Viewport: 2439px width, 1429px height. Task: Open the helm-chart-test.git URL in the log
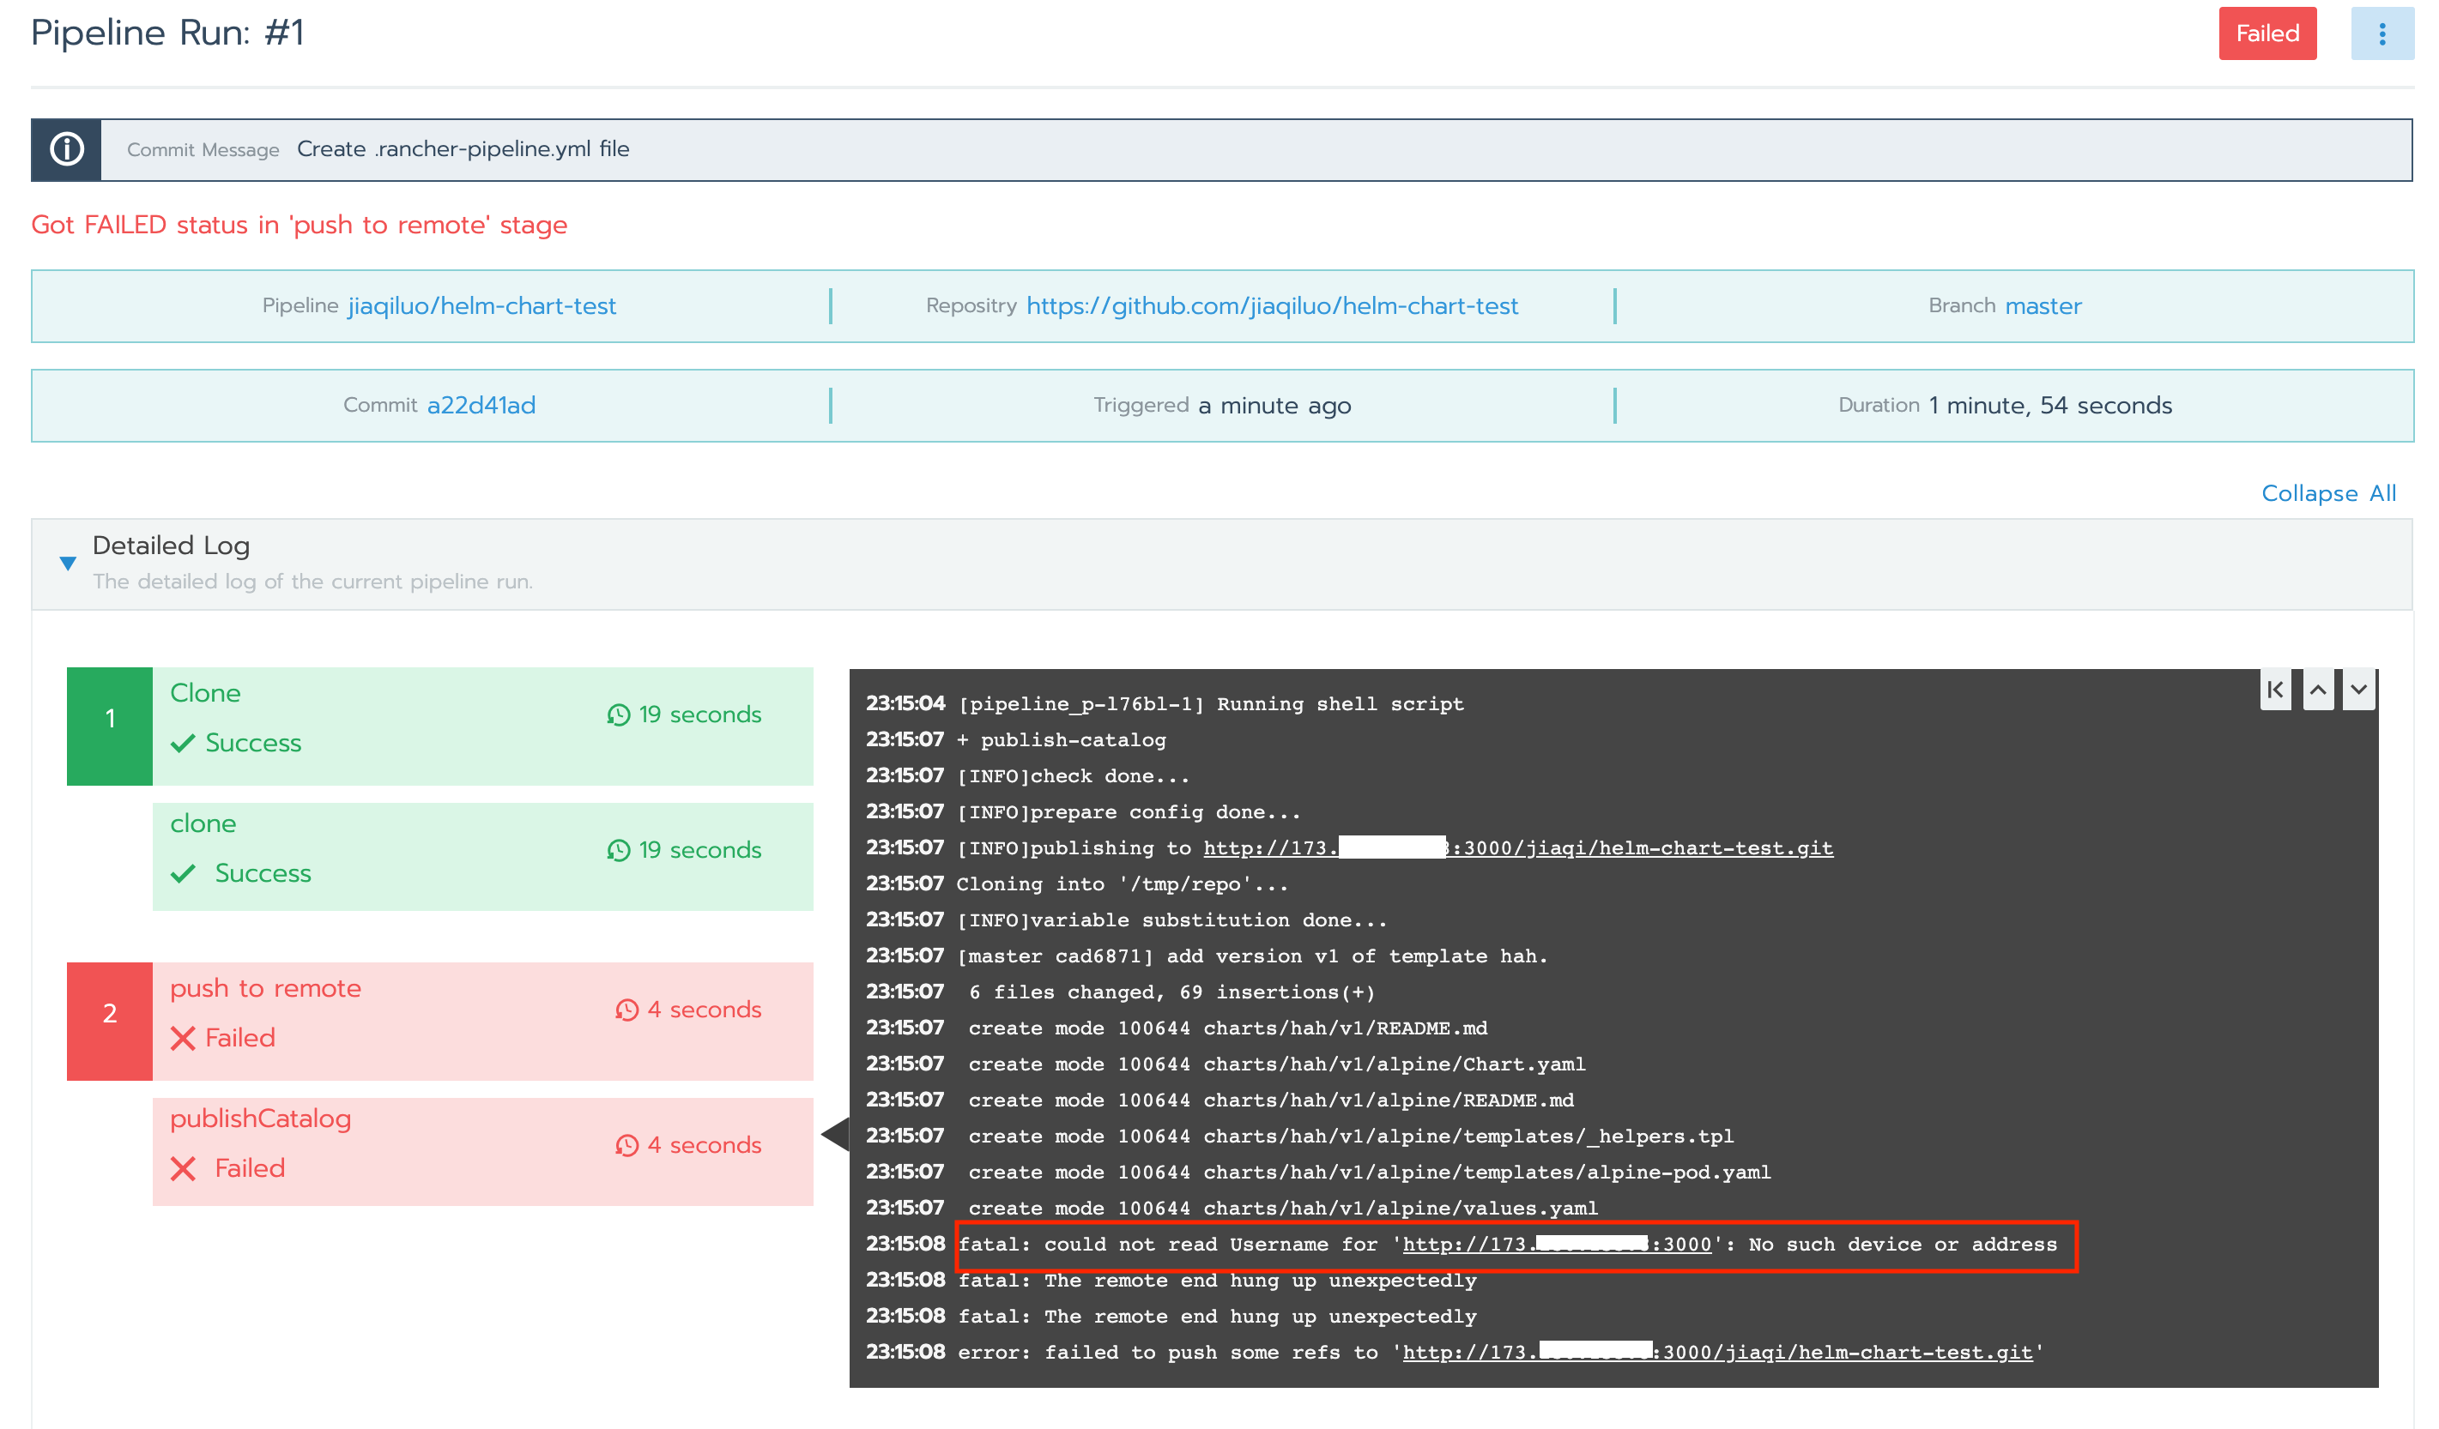(x=1518, y=847)
